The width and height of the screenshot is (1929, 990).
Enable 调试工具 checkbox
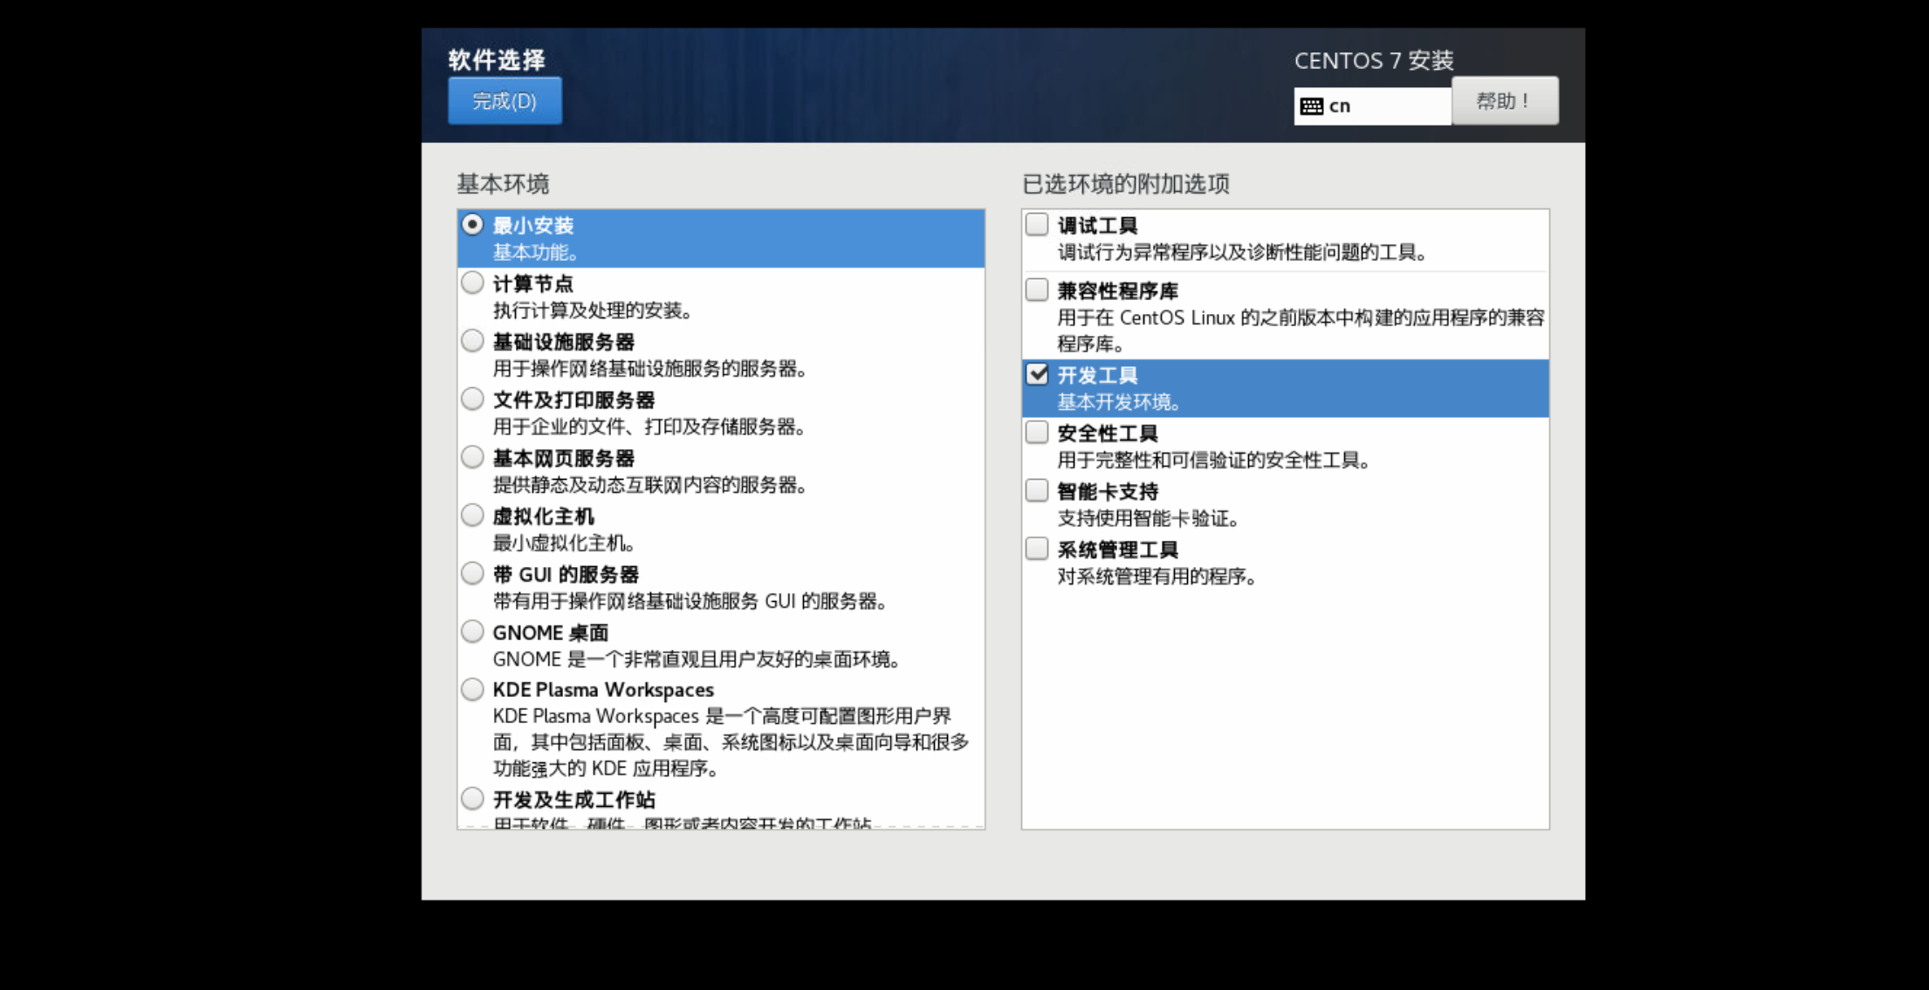pyautogui.click(x=1037, y=224)
